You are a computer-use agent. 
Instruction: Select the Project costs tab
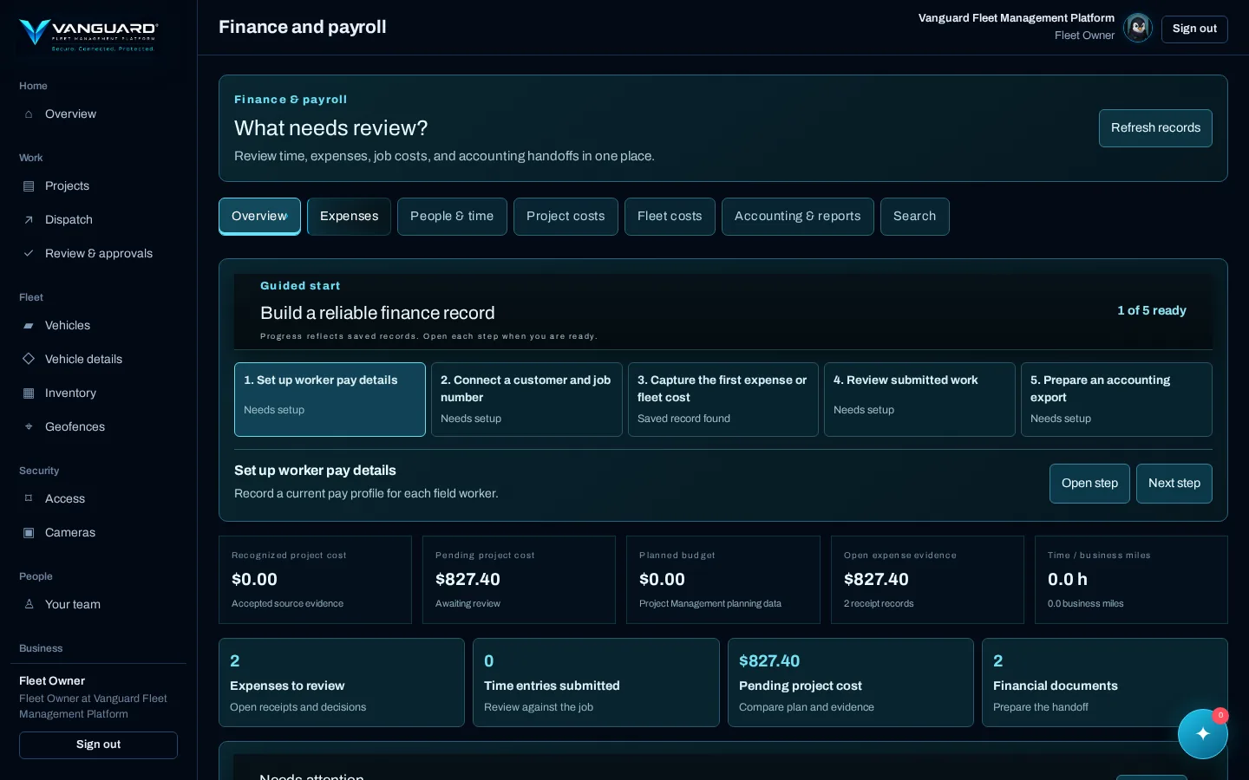pos(566,217)
